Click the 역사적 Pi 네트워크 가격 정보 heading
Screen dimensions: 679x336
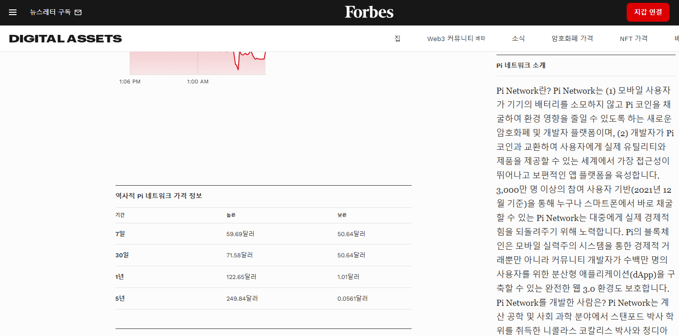pos(159,196)
